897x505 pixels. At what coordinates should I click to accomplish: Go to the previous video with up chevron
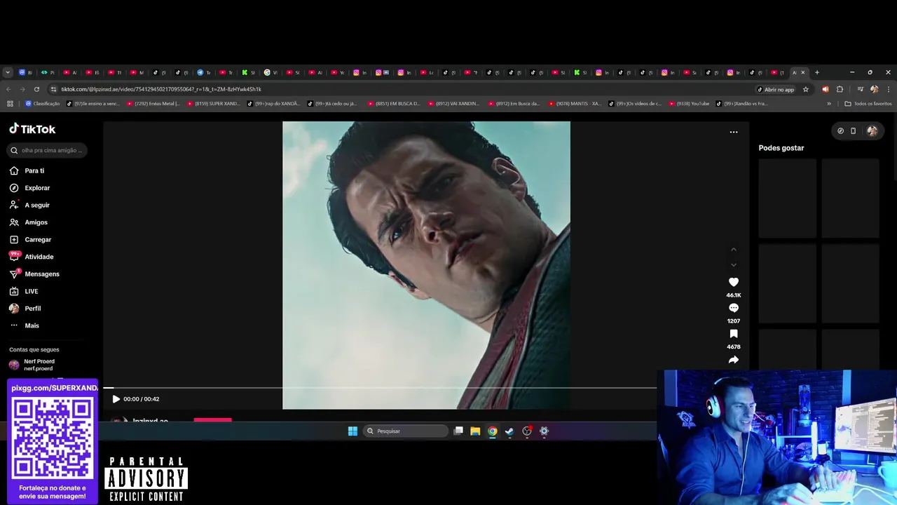click(734, 250)
